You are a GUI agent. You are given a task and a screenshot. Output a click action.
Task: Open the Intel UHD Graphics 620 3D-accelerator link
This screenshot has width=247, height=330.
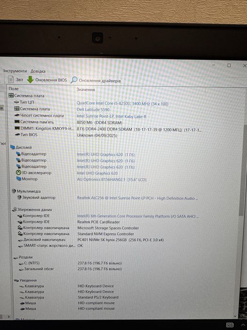tap(97, 173)
